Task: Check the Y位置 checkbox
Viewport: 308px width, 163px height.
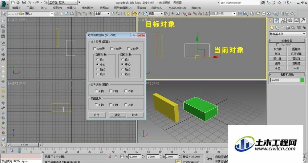Action: [111, 49]
